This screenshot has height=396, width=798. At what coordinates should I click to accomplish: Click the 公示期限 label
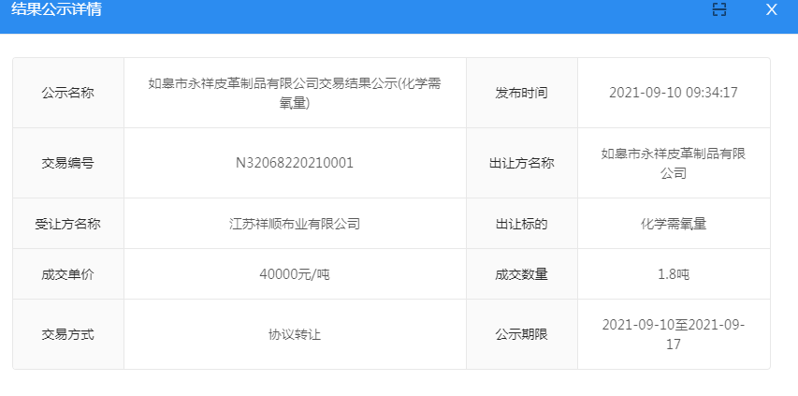[x=521, y=335]
